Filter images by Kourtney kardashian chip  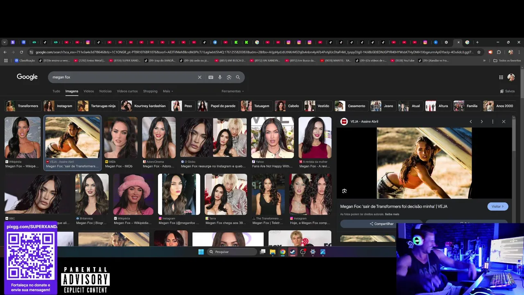point(144,106)
